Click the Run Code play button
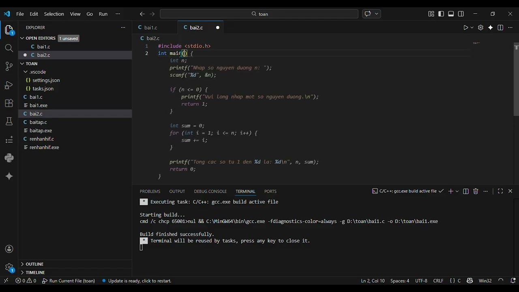Viewport: 519px width, 292px height. tap(465, 28)
